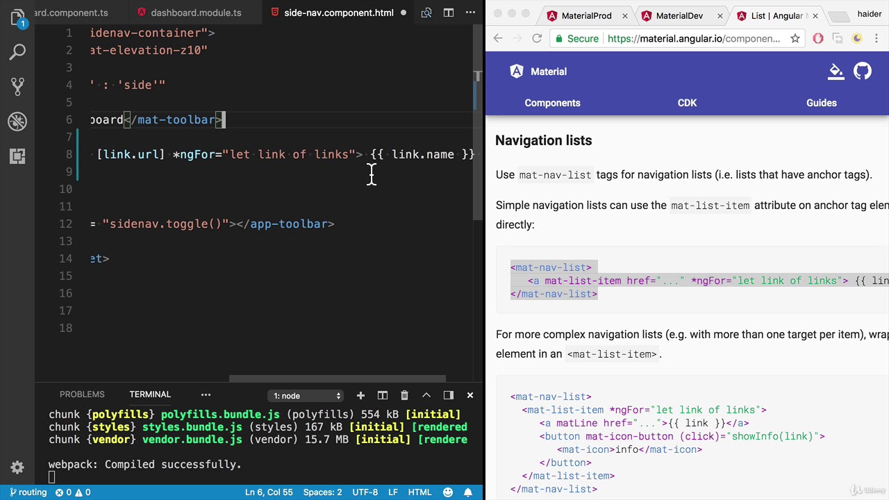
Task: Kill terminal with trash icon
Action: (x=404, y=395)
